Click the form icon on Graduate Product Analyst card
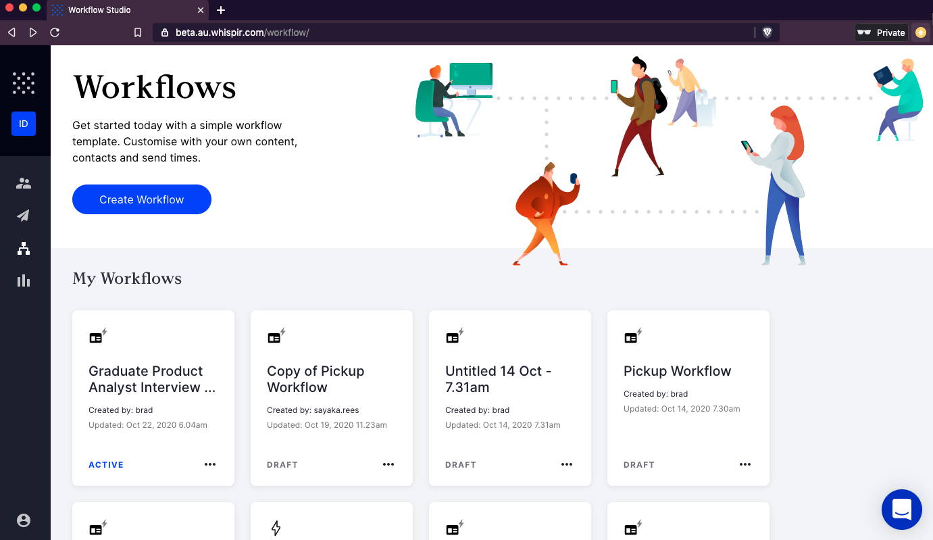Screen dimensions: 933x540 (x=98, y=336)
